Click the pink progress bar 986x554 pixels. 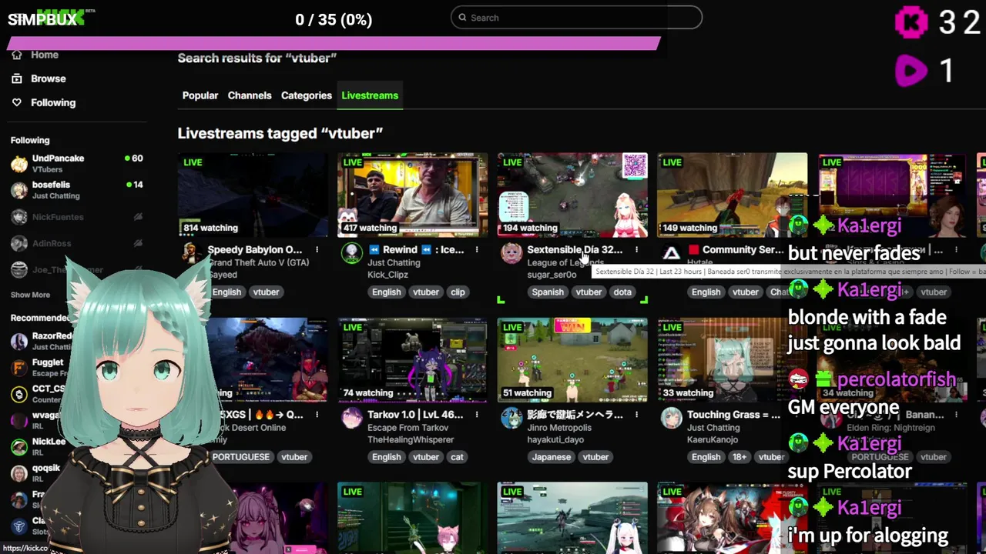[x=335, y=44]
